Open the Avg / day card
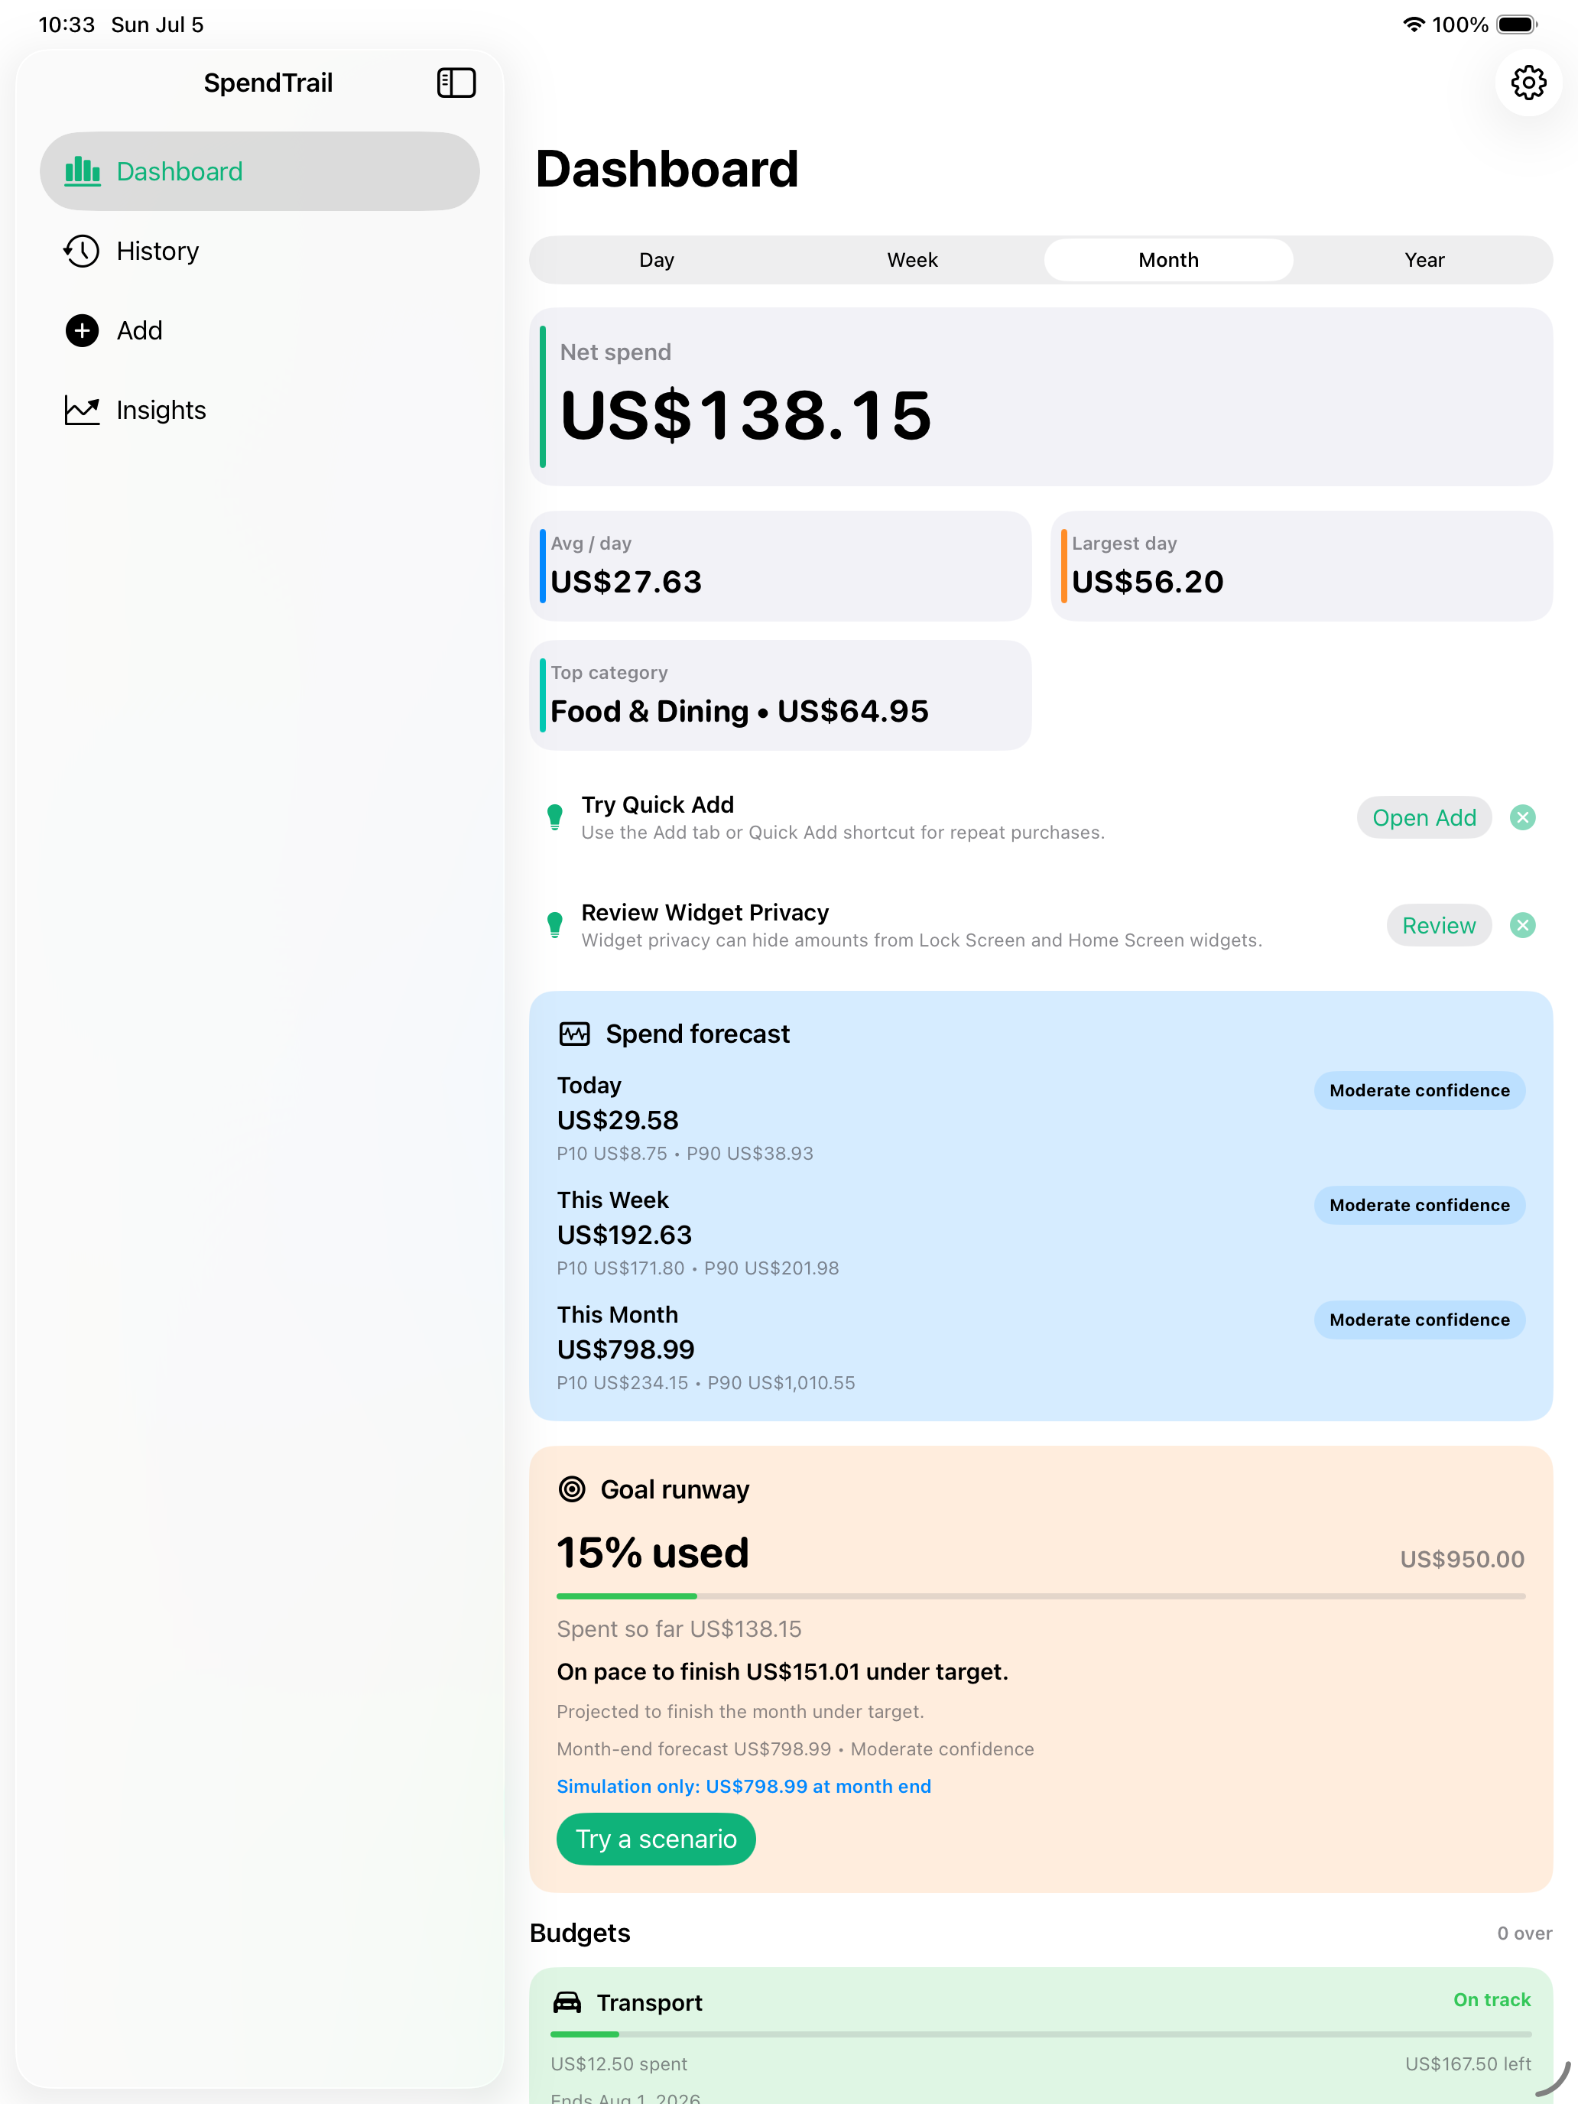1578x2104 pixels. (780, 566)
